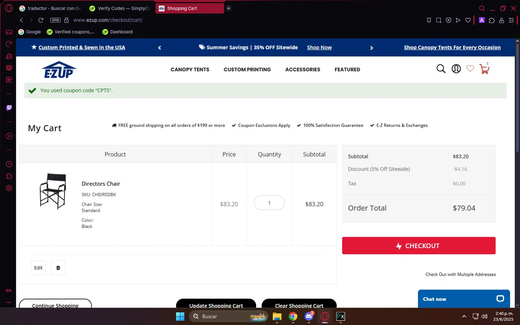
Task: Open Directors Chair product link
Action: [101, 184]
